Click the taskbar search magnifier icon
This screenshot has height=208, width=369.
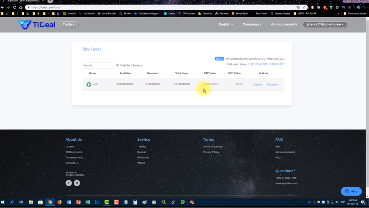(12, 202)
